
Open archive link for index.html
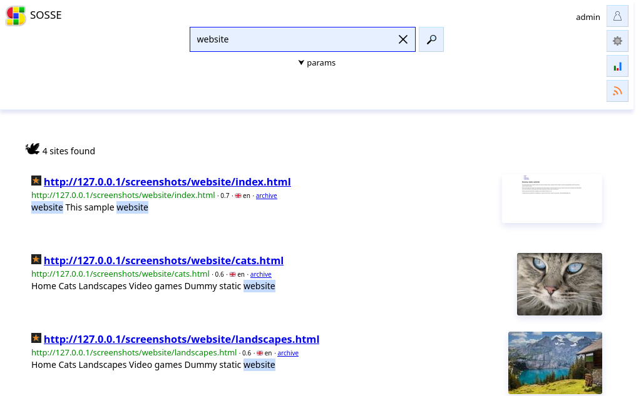(x=267, y=196)
